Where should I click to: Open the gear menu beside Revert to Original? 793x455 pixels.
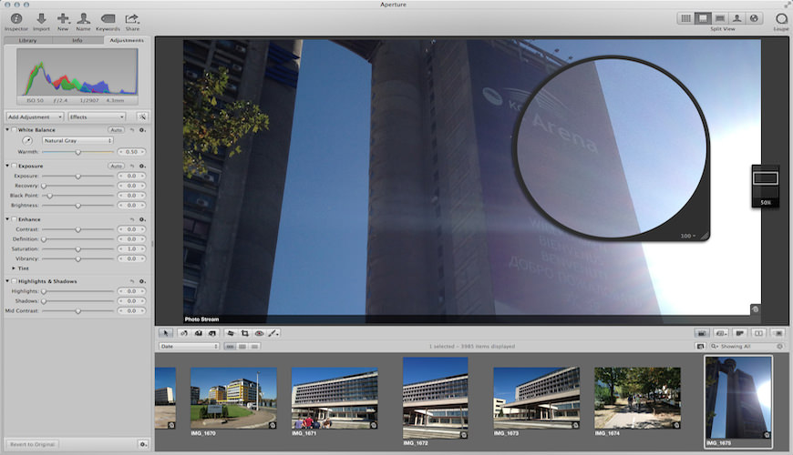point(143,444)
